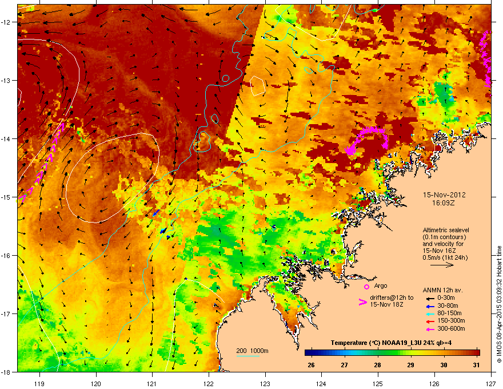The width and height of the screenshot is (503, 389).
Task: Click the "drifters@12h to" legend text
Action: coord(392,297)
